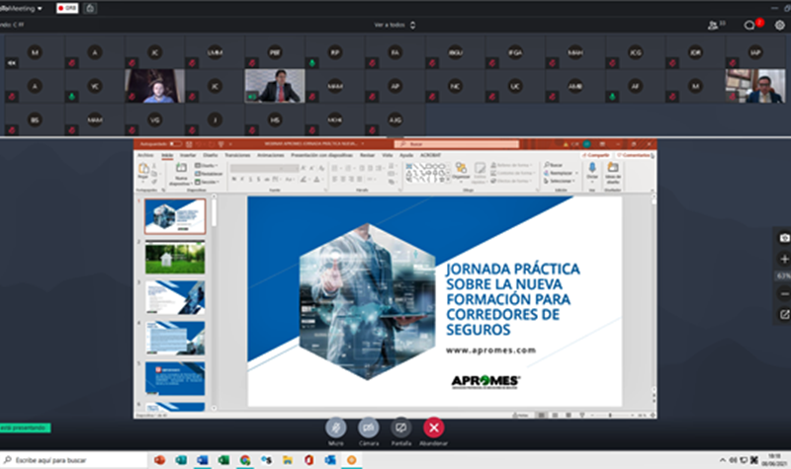Screen dimensions: 791x469
Task: Select slide 2 thumbnail with green landscape
Action: click(x=175, y=257)
